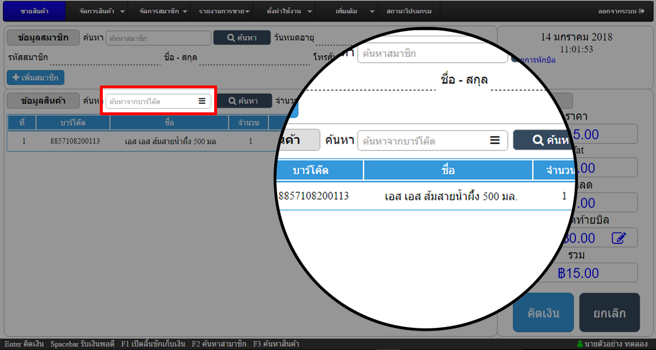The image size is (656, 350).
Task: Click the hamburger icon in the red-outlined barcode field
Action: coord(202,101)
